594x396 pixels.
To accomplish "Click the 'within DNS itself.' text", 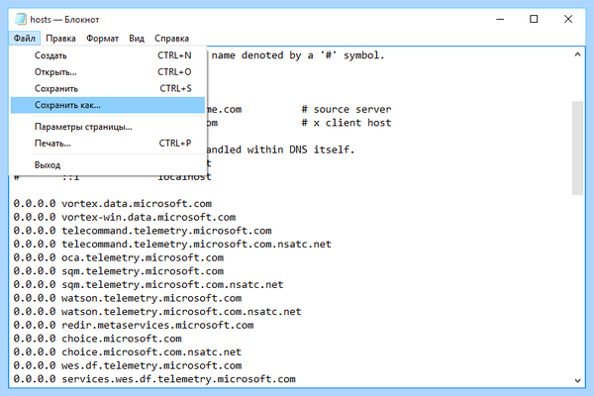I will tap(301, 149).
